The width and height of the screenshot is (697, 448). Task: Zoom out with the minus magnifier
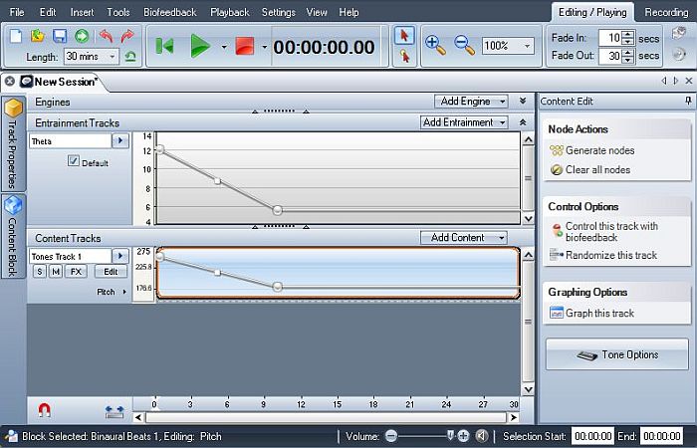click(x=464, y=46)
